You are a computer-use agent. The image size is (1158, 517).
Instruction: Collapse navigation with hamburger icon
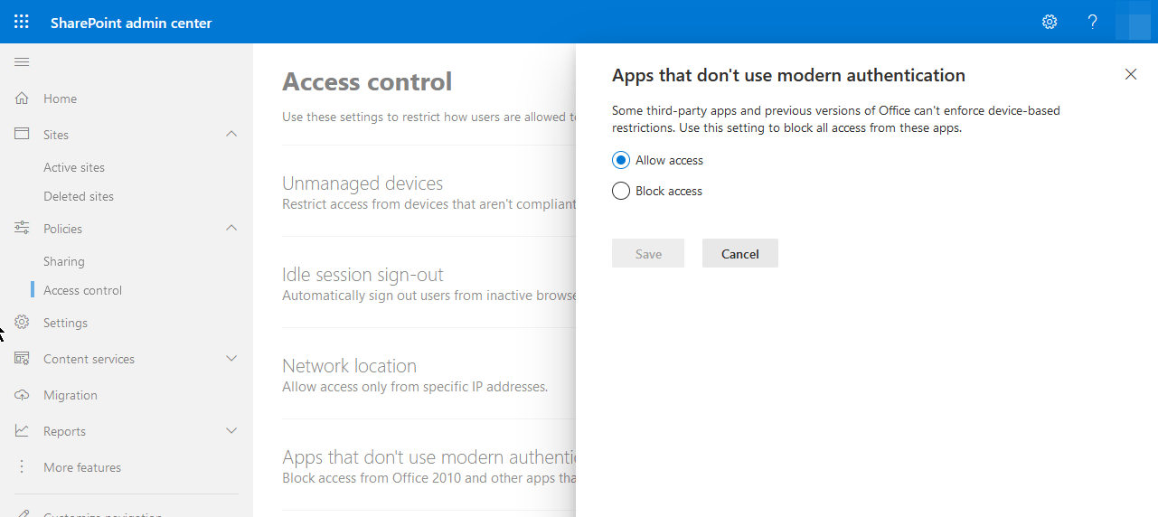(x=22, y=61)
